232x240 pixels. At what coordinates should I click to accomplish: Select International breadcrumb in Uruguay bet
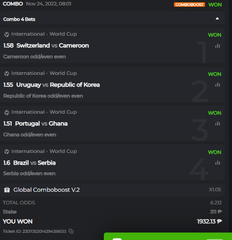coord(28,73)
